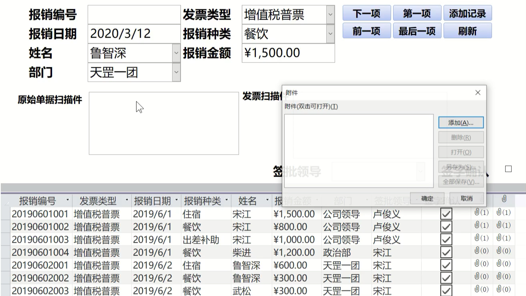The height and width of the screenshot is (296, 526).
Task: Expand the 发票类型 combo box arrow on the form
Action: pyautogui.click(x=330, y=15)
